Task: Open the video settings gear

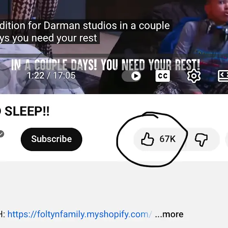Action: pos(194,76)
